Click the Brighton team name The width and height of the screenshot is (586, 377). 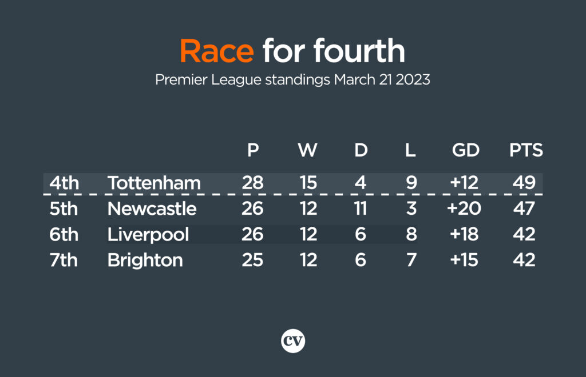[145, 260]
